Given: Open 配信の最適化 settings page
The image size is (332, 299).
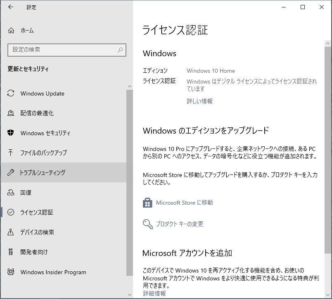Looking at the screenshot, I should [x=64, y=113].
